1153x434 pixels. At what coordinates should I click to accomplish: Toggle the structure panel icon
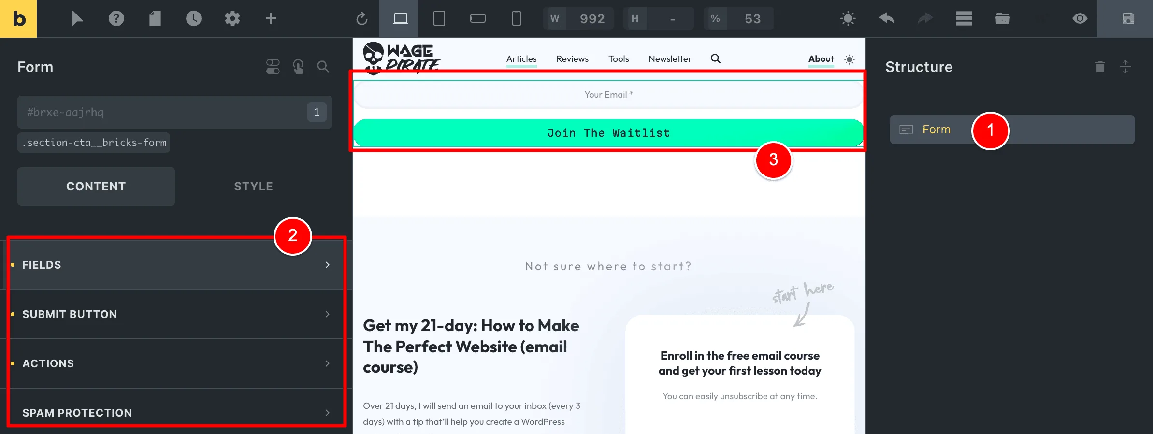pyautogui.click(x=964, y=19)
